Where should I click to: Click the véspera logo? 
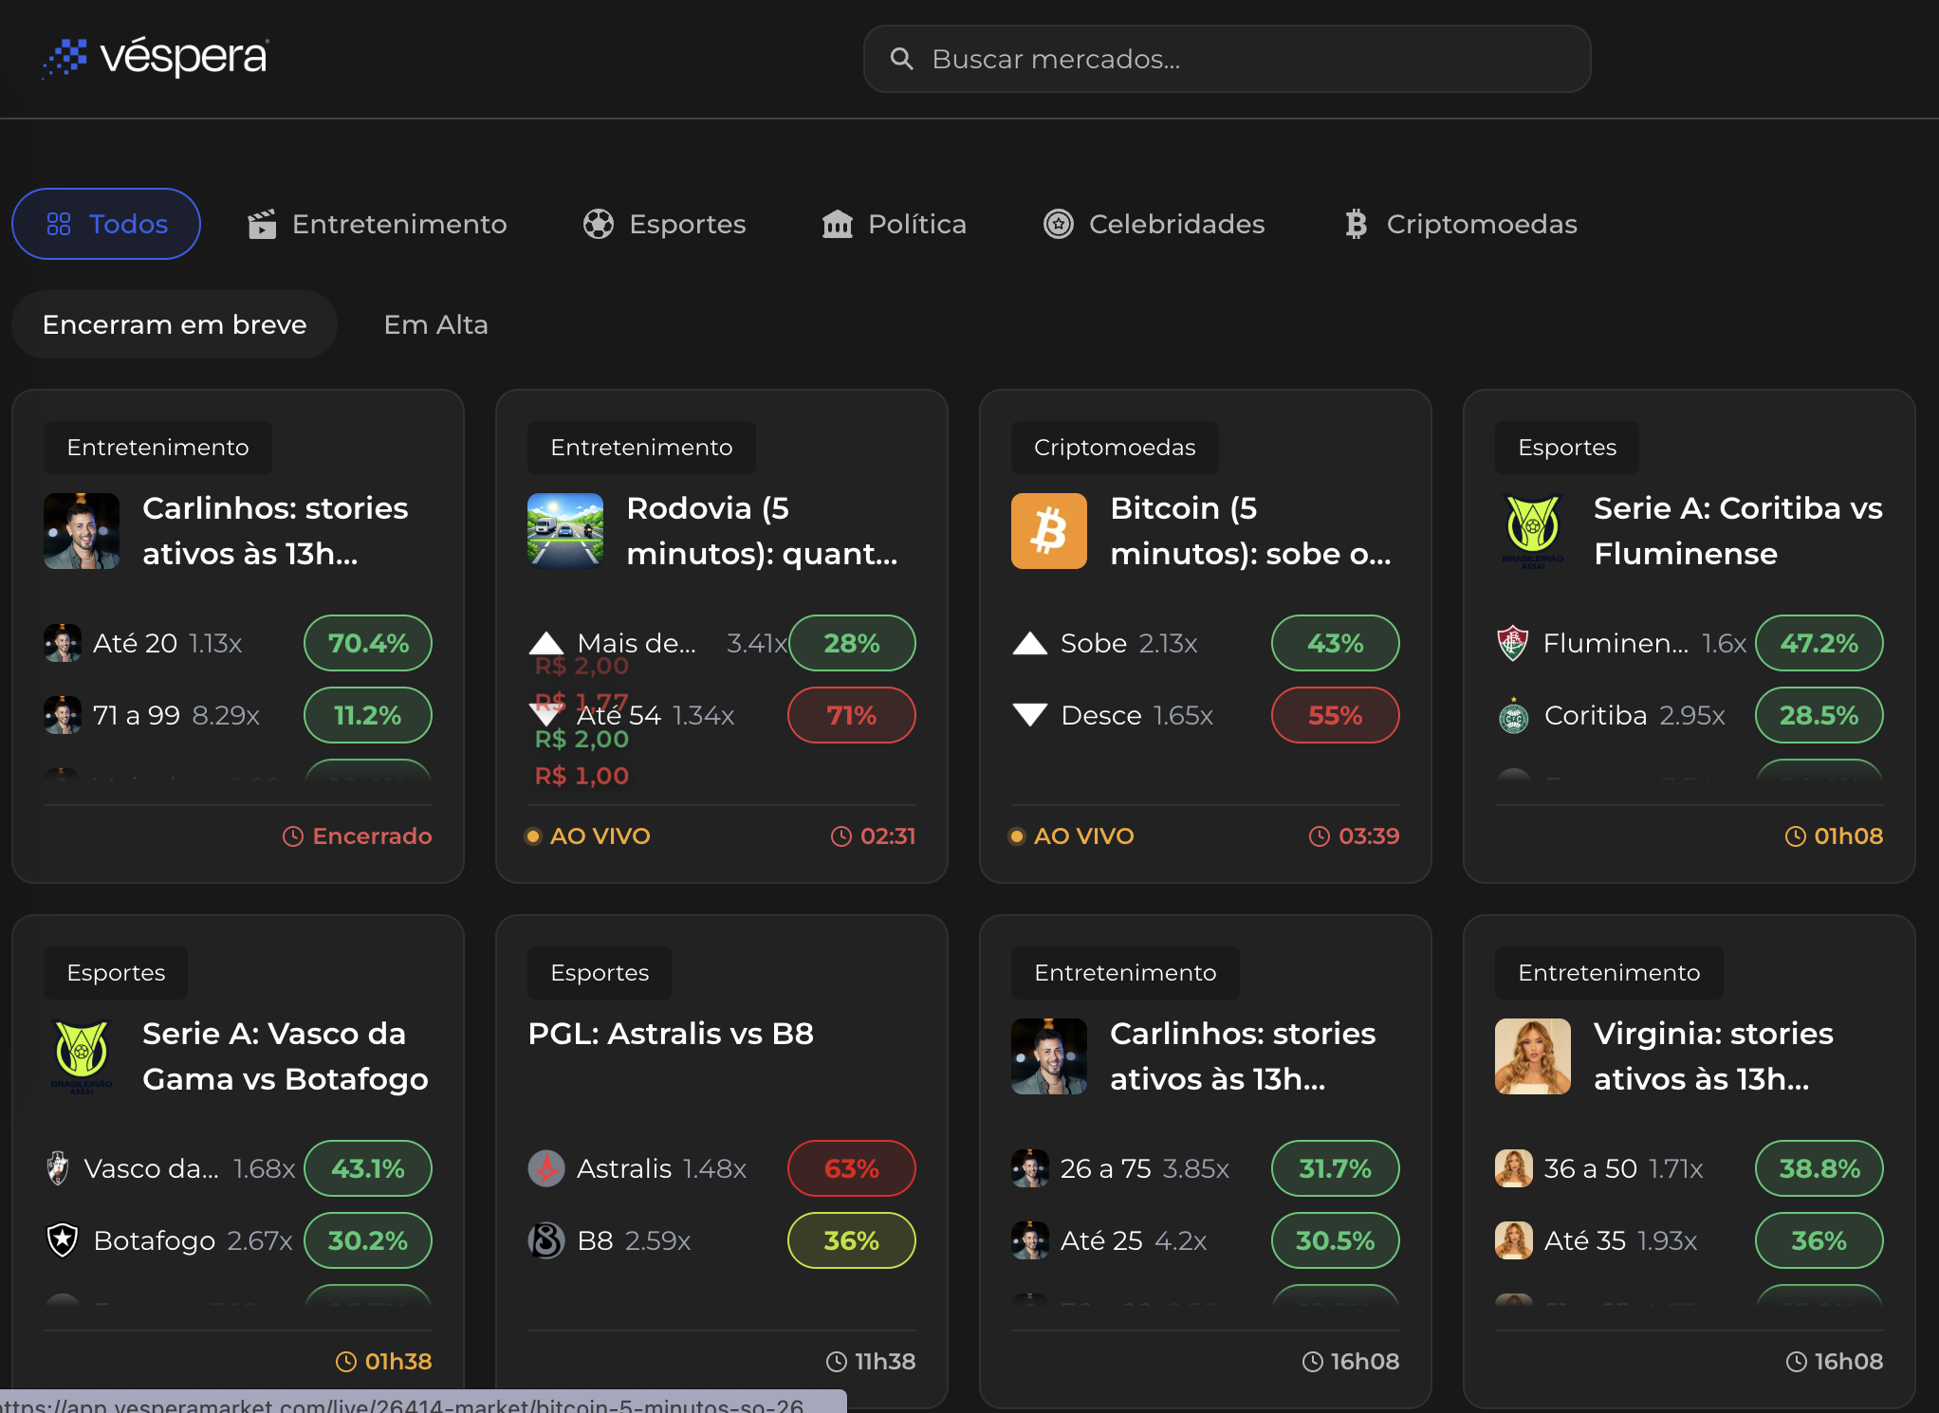click(155, 57)
